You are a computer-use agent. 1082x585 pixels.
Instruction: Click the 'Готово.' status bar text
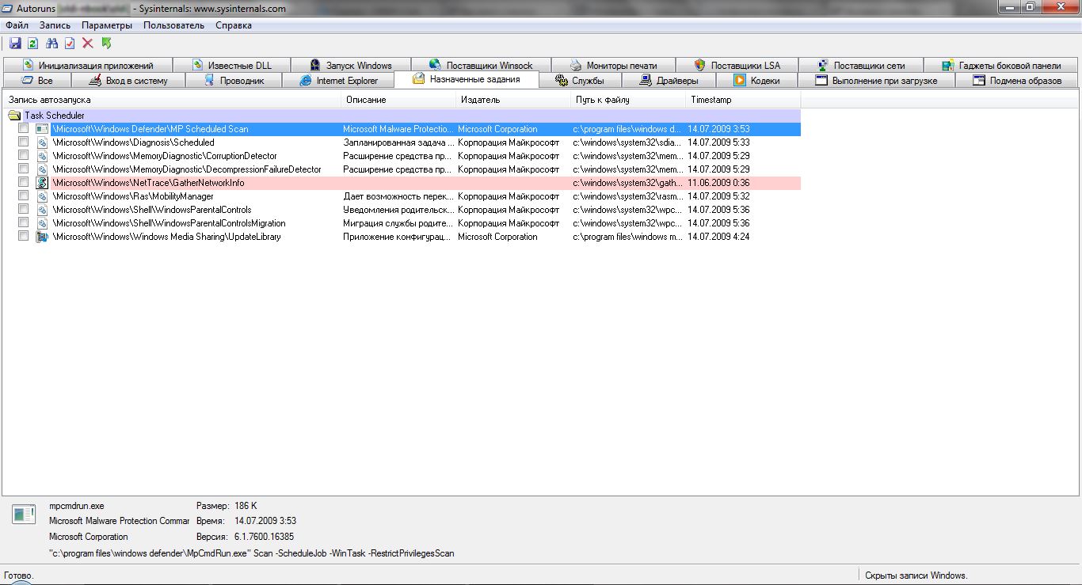pos(19,576)
